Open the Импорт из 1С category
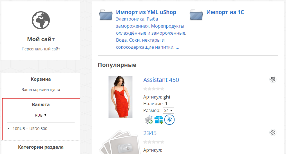Image resolution: width=286 pixels, height=154 pixels. click(x=225, y=12)
